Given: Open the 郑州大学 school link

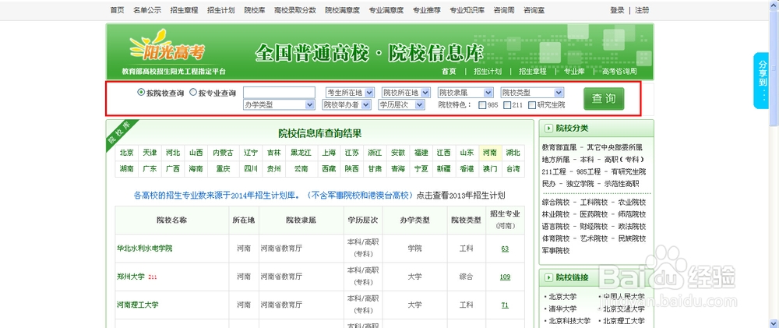Looking at the screenshot, I should coord(131,277).
